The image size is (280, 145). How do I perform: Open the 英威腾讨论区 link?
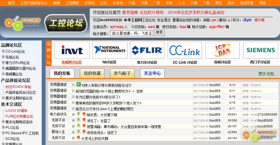pos(71,62)
